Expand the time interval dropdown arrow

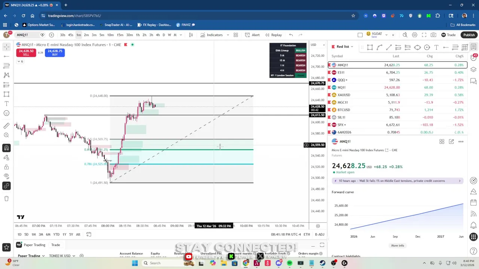(181, 35)
